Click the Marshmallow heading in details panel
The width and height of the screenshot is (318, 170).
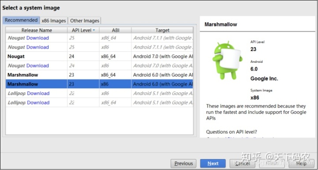point(221,25)
